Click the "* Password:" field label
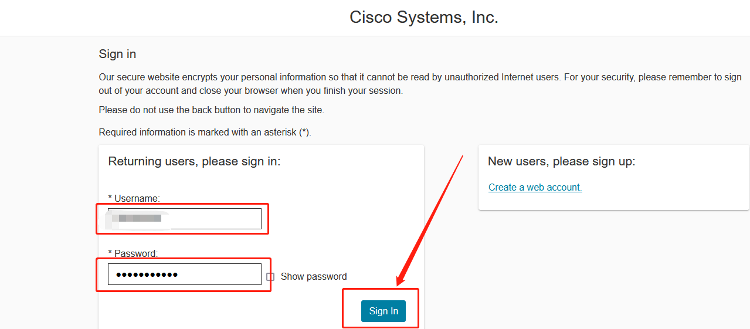This screenshot has height=329, width=750. click(x=133, y=253)
